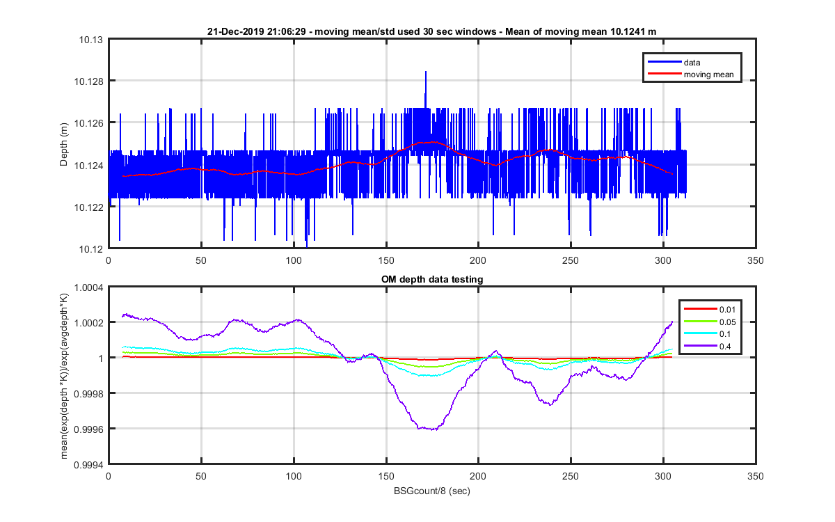The image size is (835, 522).
Task: Select the '1.0002' y-axis tick label
Action: point(89,322)
